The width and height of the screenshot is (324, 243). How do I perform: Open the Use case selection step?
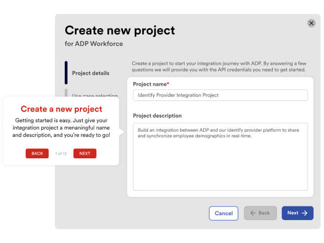[95, 96]
